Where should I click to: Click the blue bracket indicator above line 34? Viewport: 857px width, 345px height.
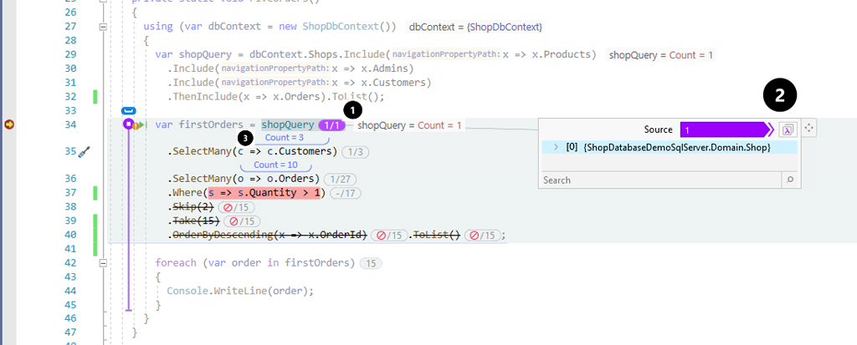[x=128, y=111]
